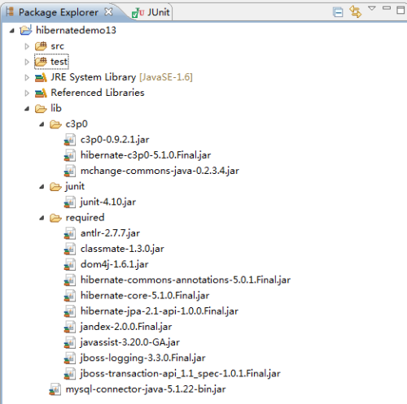Select junit-4.10.jar file name
This screenshot has width=407, height=404.
108,202
